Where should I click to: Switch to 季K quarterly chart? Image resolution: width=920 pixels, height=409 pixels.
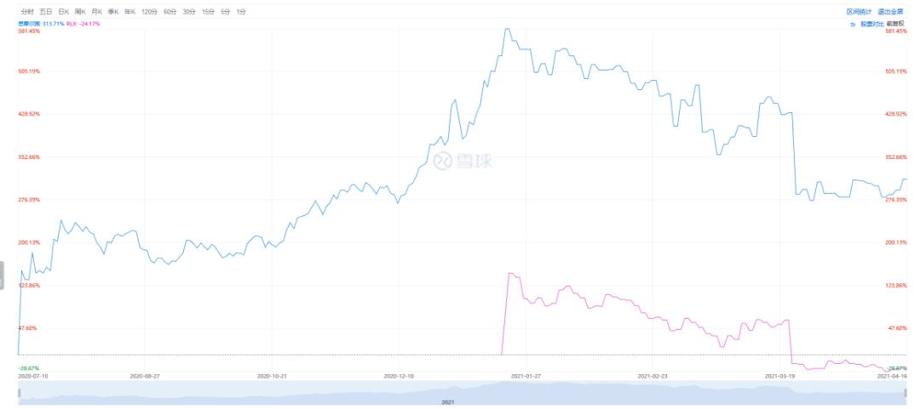tap(113, 12)
